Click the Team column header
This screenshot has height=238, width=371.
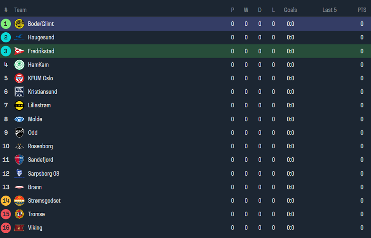20,10
